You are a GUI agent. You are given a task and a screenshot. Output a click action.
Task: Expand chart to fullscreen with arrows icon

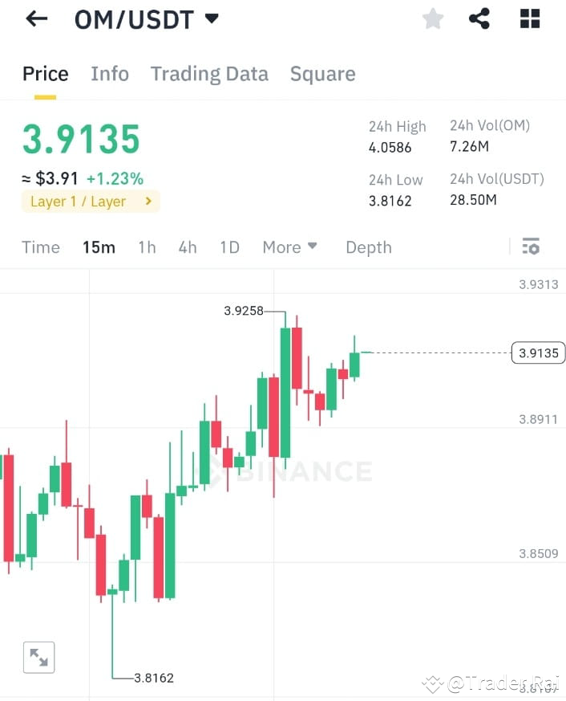click(38, 657)
